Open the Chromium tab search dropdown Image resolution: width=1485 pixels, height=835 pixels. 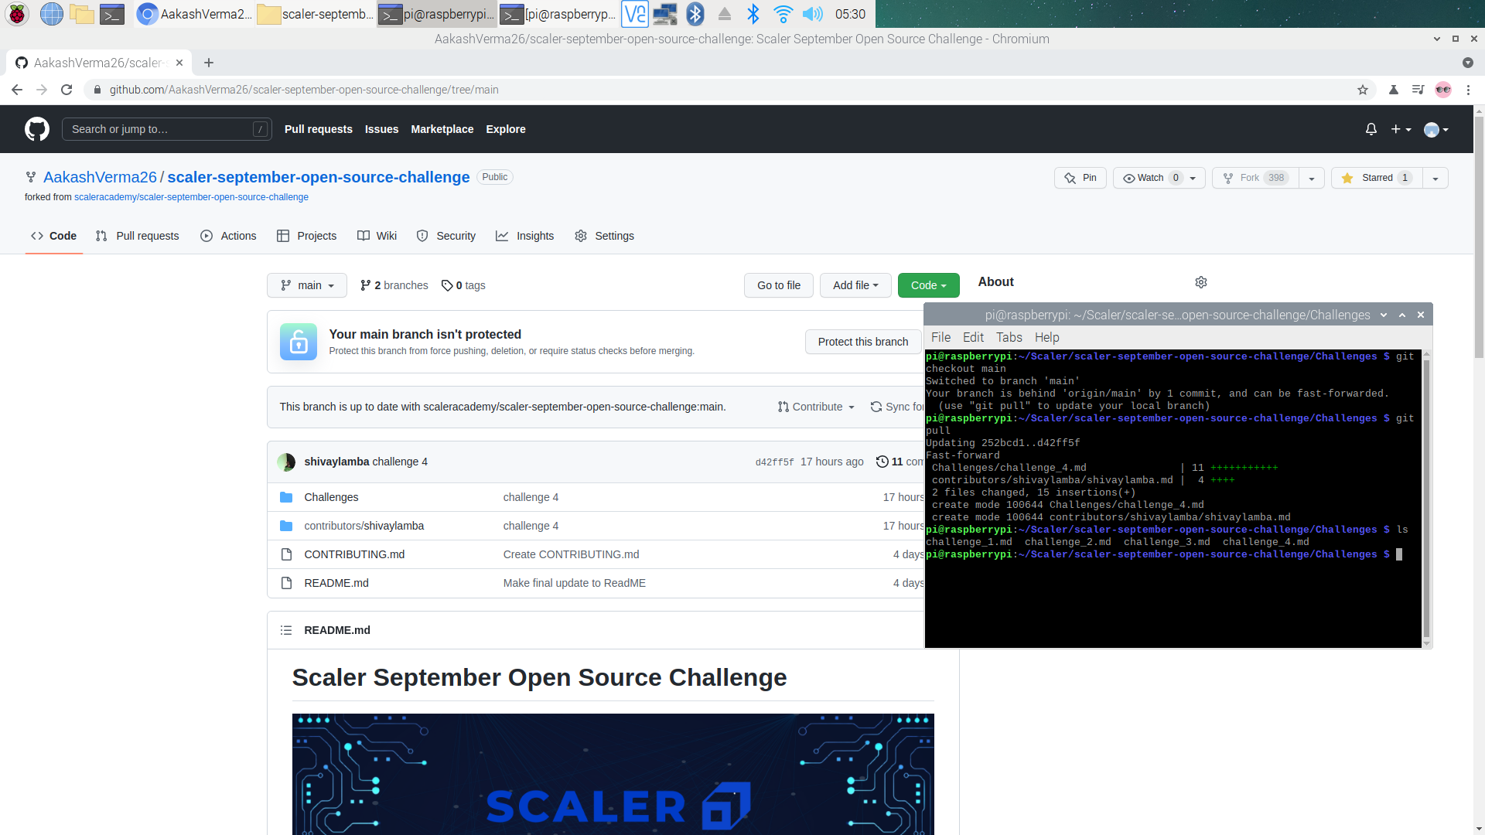pos(1468,63)
